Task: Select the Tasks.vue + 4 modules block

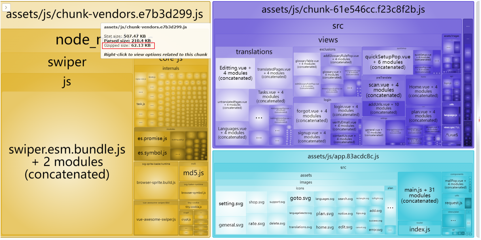Action: (x=271, y=97)
